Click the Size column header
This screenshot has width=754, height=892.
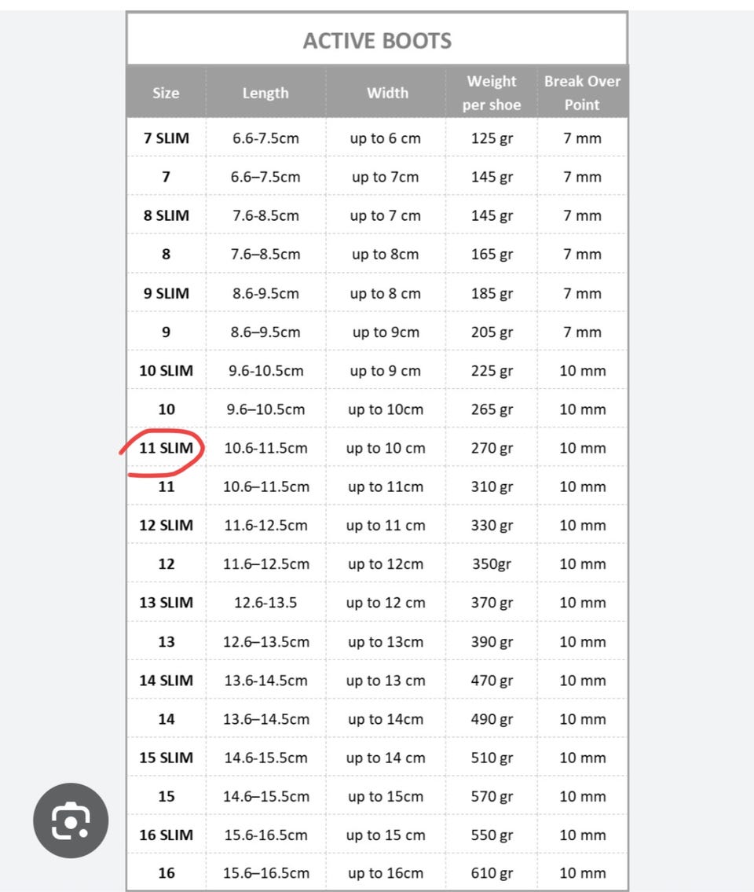tap(166, 93)
